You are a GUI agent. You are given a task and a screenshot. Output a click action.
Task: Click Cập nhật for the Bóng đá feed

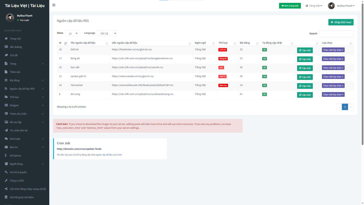[x=305, y=59]
